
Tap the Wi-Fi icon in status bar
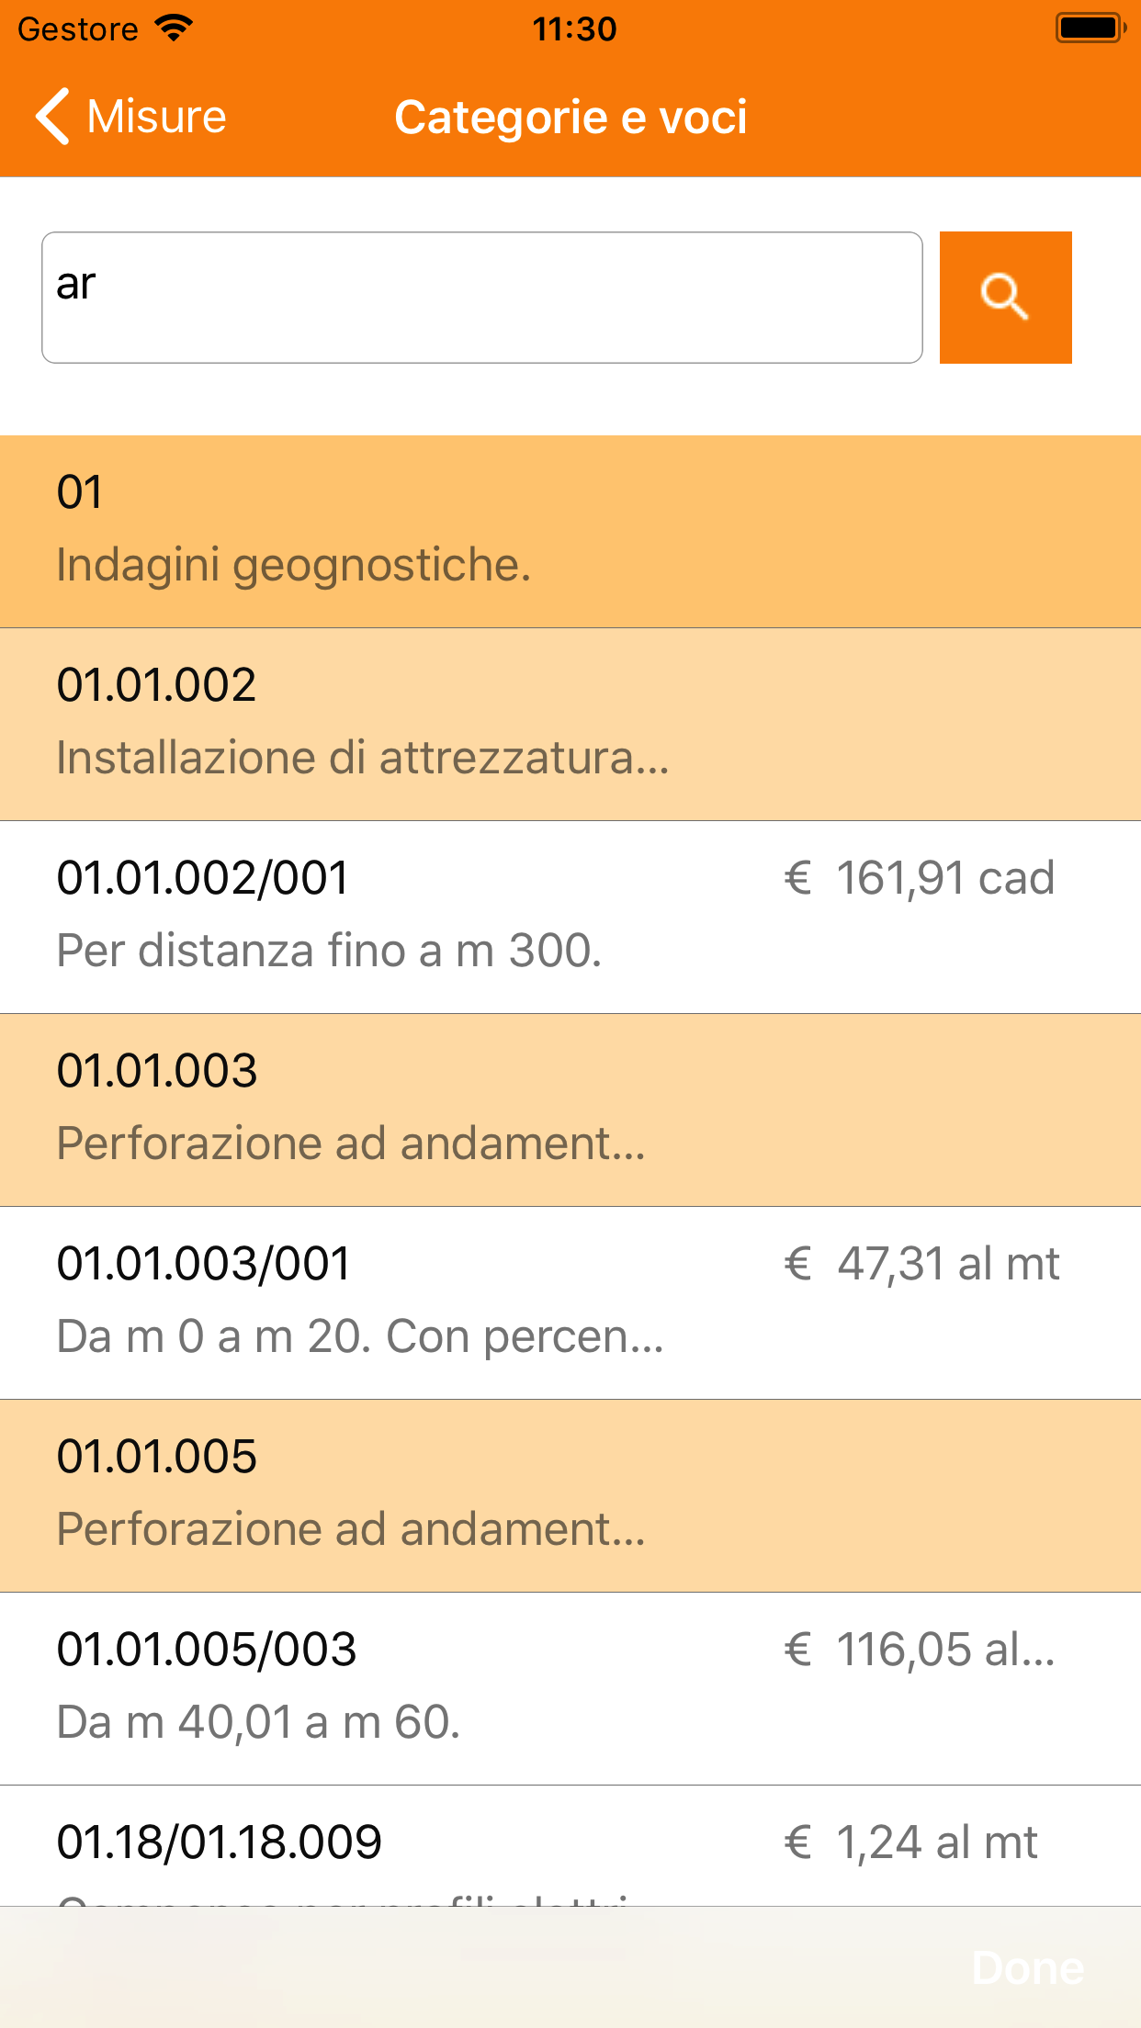pyautogui.click(x=174, y=28)
